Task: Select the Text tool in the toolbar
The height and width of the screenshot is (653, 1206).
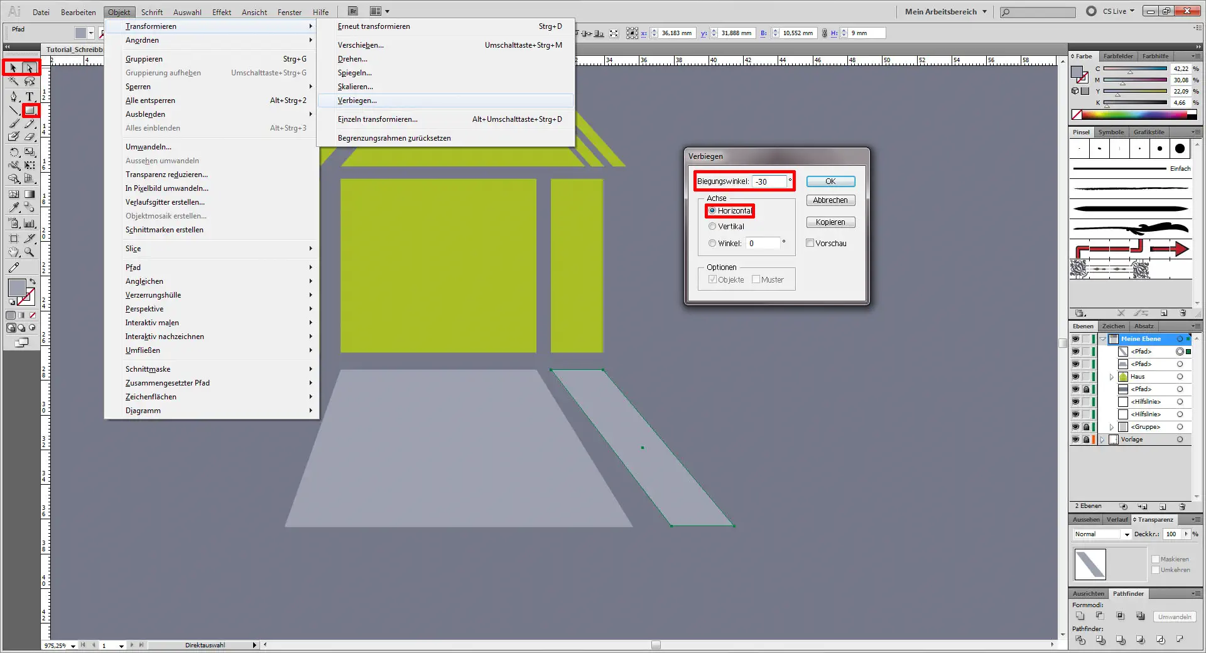Action: [x=30, y=95]
